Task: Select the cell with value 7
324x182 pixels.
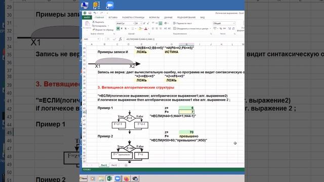Action: (186, 112)
